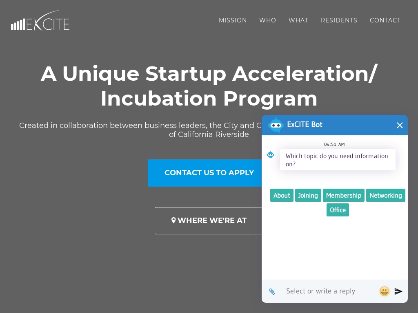Select the Contact navigation link

(x=385, y=20)
